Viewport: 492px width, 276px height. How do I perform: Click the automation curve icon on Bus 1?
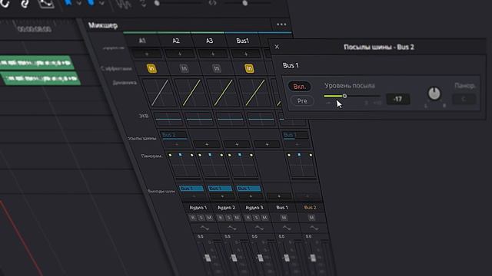pos(287,228)
